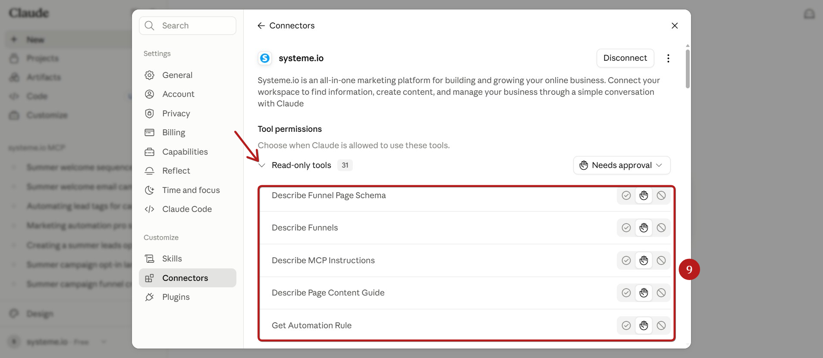Open the Reflect settings page

pos(188,171)
